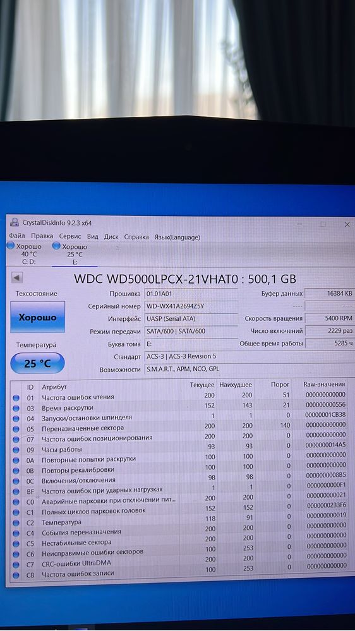Screen dimensions: 355x631
Task: Open the Вид menu
Action: tap(93, 237)
